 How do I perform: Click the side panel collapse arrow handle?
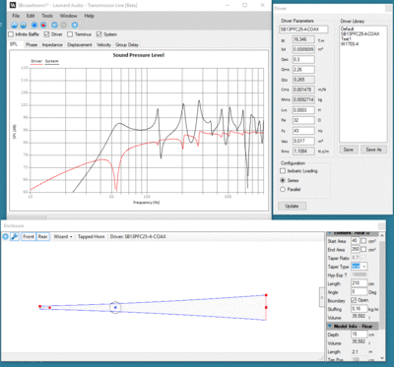[322, 297]
